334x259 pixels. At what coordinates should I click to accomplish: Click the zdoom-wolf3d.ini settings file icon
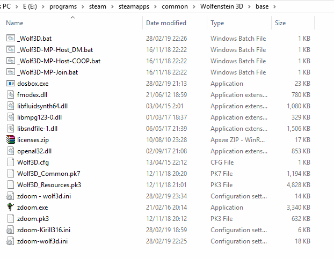click(11, 241)
